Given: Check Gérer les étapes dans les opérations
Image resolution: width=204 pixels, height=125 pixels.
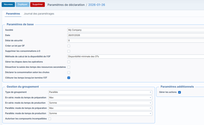Looking at the screenshot, I should coord(69,62).
